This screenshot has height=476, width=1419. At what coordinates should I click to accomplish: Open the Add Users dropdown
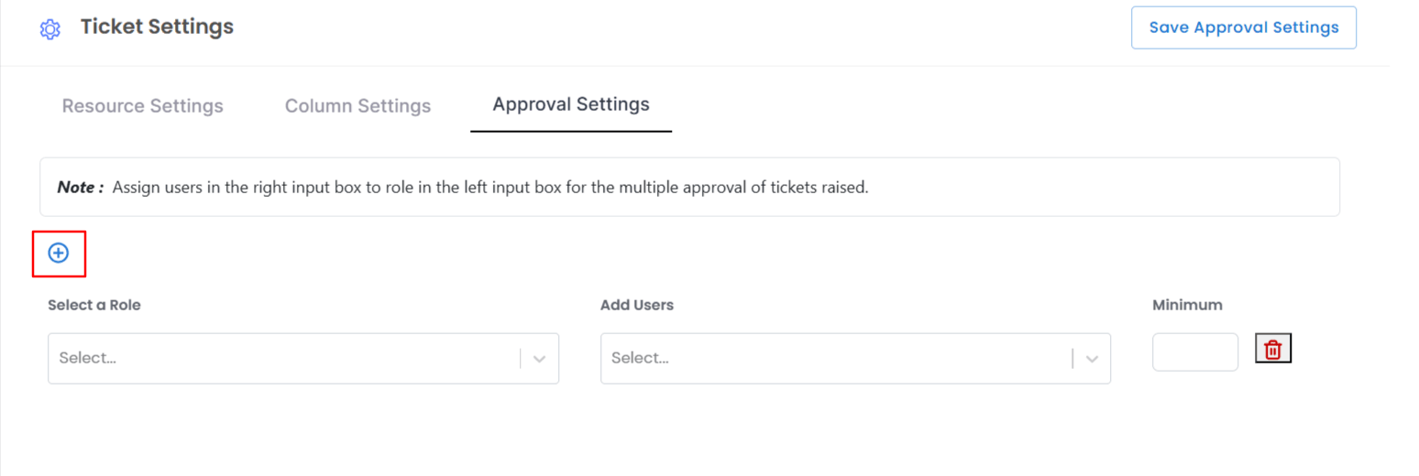tap(836, 358)
